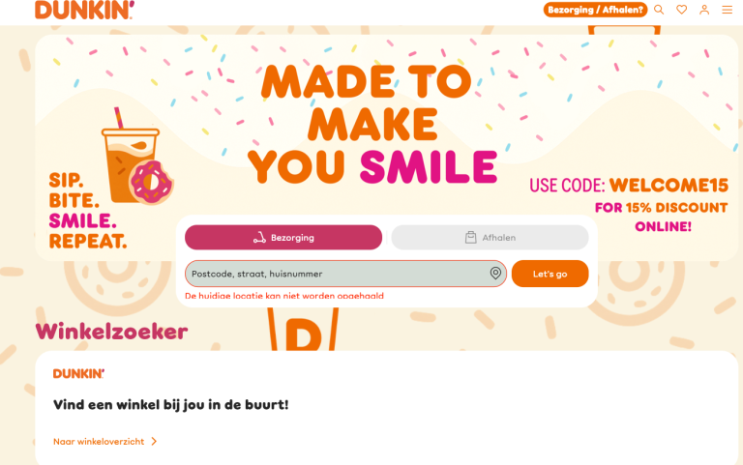This screenshot has height=465, width=743.
Task: Switch to the Afhalen pickup tab
Action: click(x=490, y=237)
